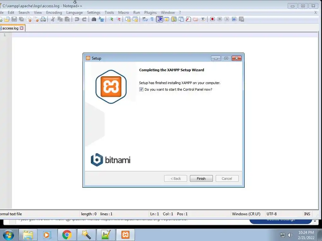Start macro recording with red circle icon
Screen dimensions: 322x241
pos(212,19)
